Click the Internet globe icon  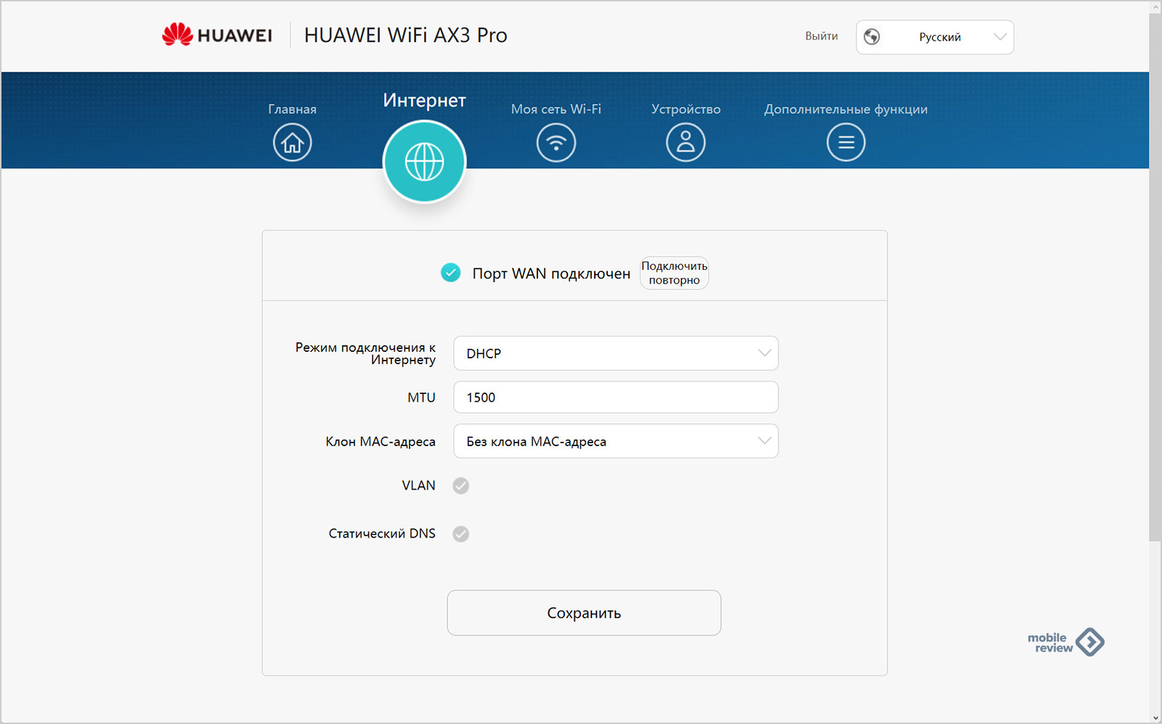click(x=424, y=161)
